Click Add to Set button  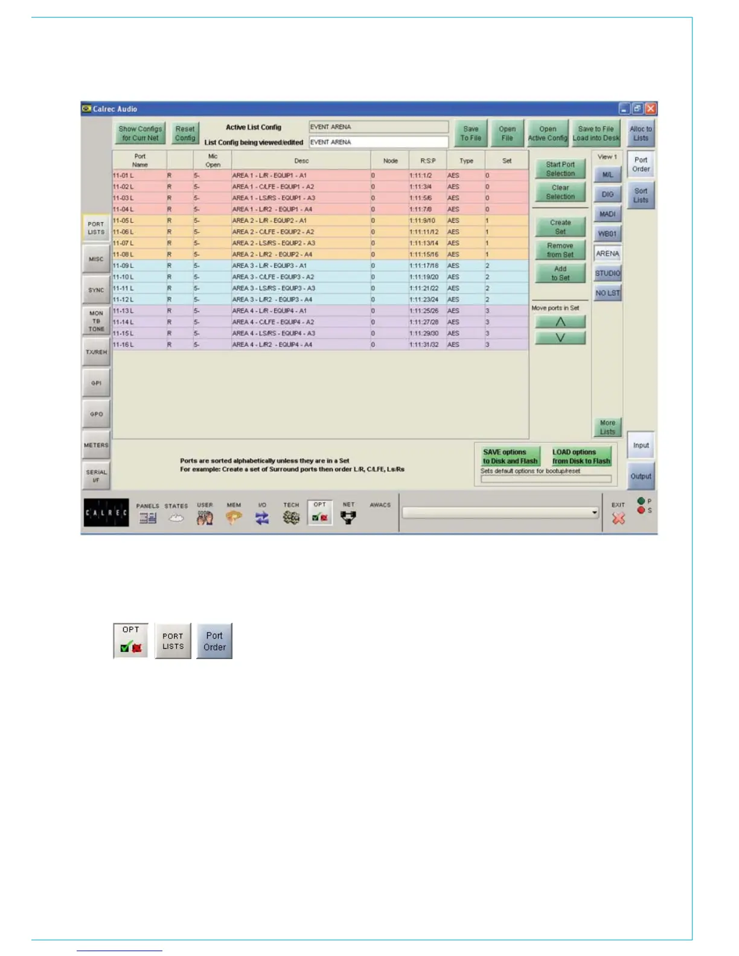(560, 273)
